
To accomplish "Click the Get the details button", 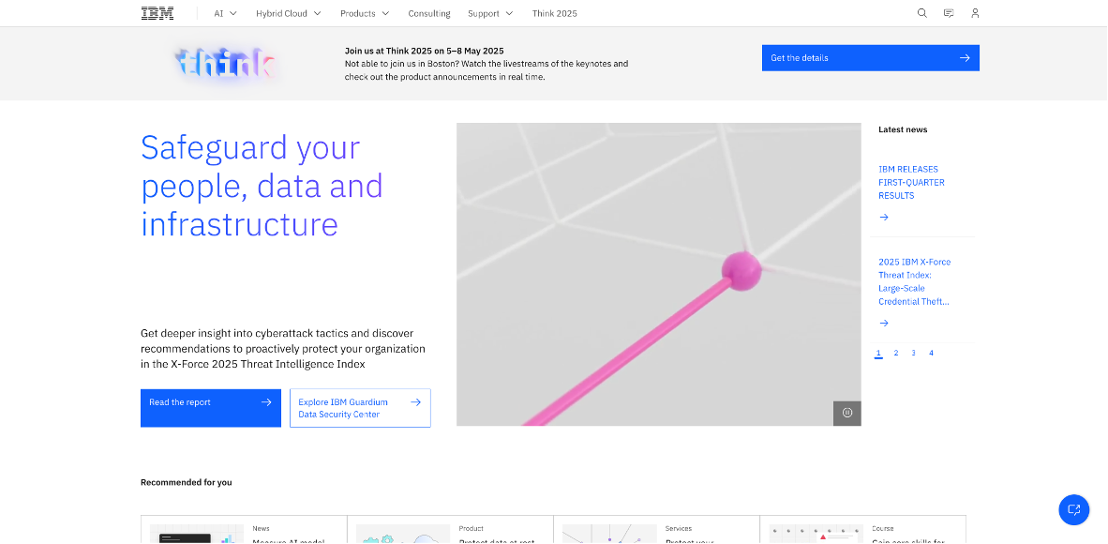I will [870, 58].
